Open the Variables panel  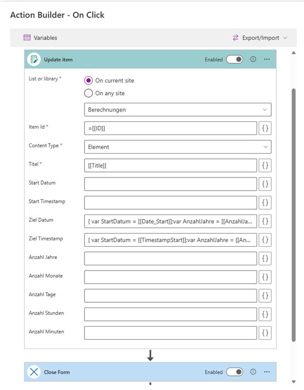(x=40, y=38)
